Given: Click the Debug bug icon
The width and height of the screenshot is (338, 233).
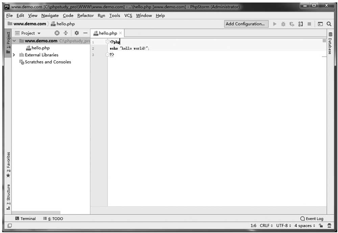Looking at the screenshot, I should pos(283,24).
